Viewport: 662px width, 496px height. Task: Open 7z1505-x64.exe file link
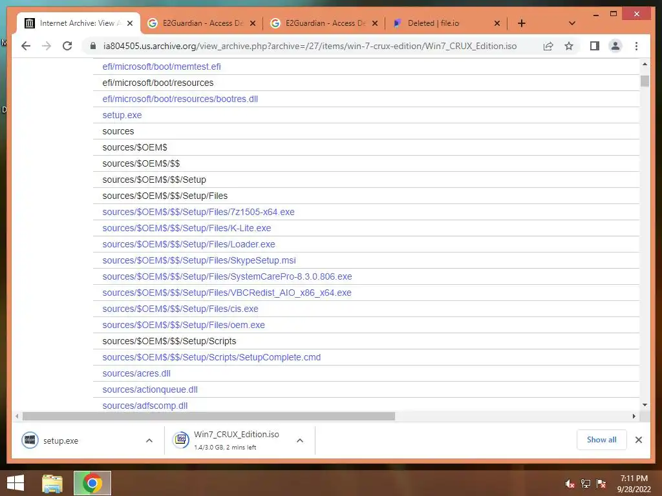198,212
